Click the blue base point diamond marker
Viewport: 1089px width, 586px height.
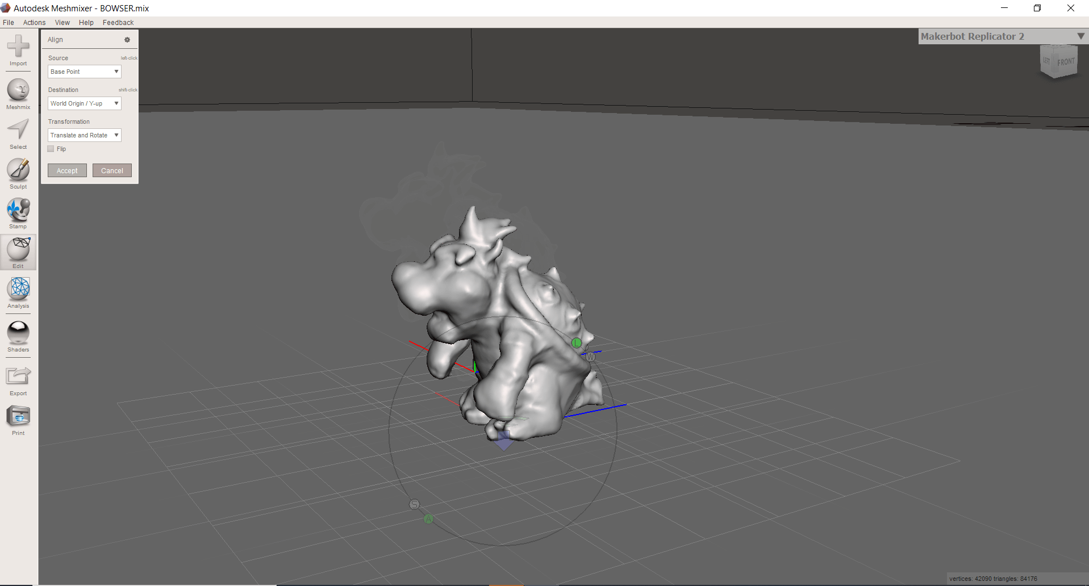coord(504,441)
